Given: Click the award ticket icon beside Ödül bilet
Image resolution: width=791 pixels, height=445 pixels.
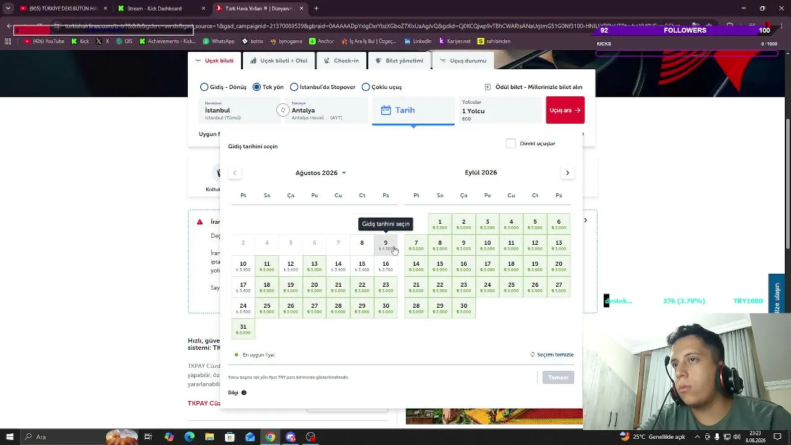Looking at the screenshot, I should (x=488, y=87).
